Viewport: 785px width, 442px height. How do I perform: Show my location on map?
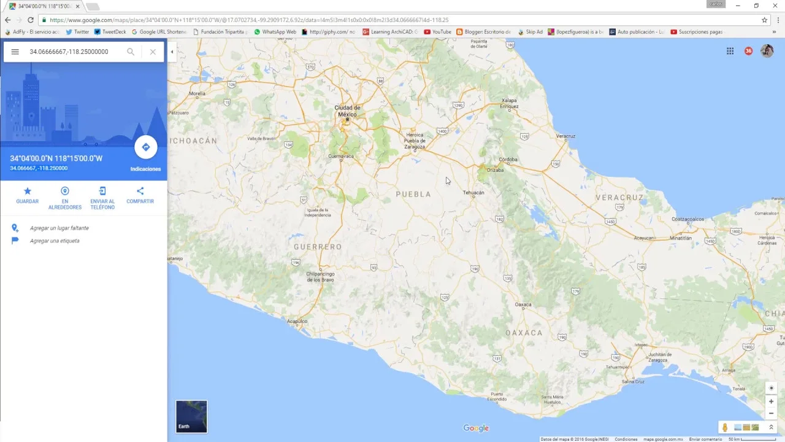point(772,388)
